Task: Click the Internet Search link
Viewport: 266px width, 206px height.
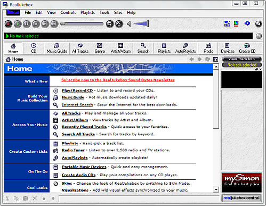Action: coord(77,105)
